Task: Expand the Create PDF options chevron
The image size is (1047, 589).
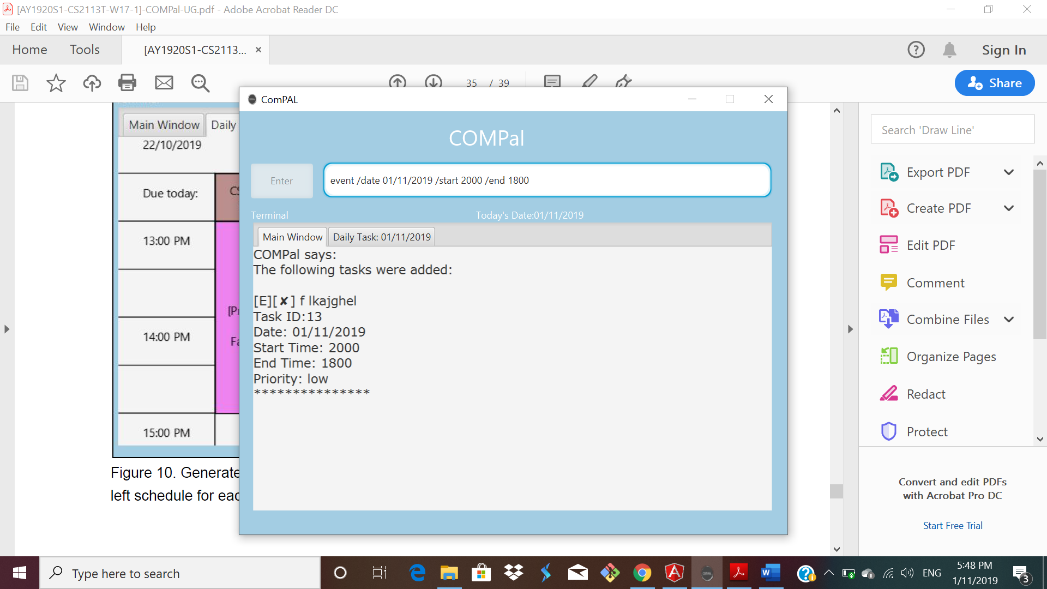Action: 1008,208
